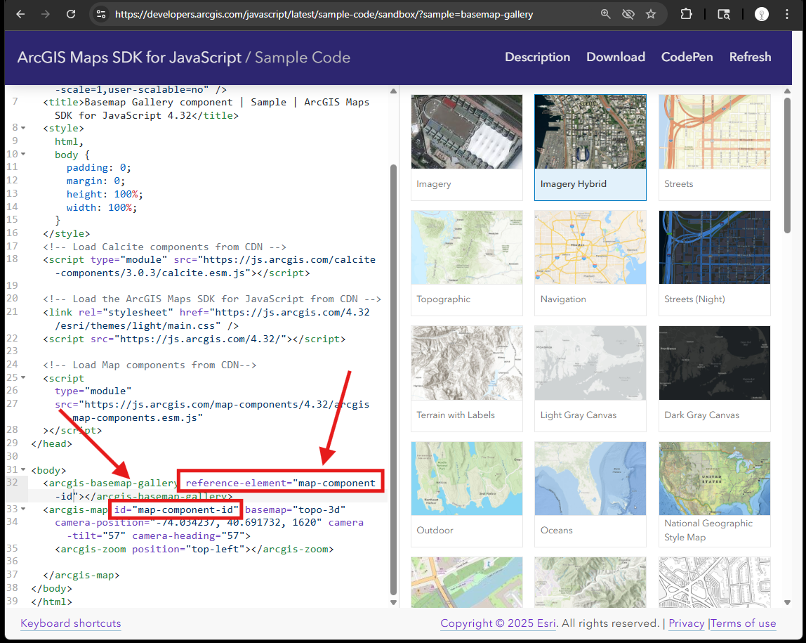Viewport: 806px width, 643px height.
Task: Follow the Copyright © 2025 Esri link
Action: pos(498,623)
